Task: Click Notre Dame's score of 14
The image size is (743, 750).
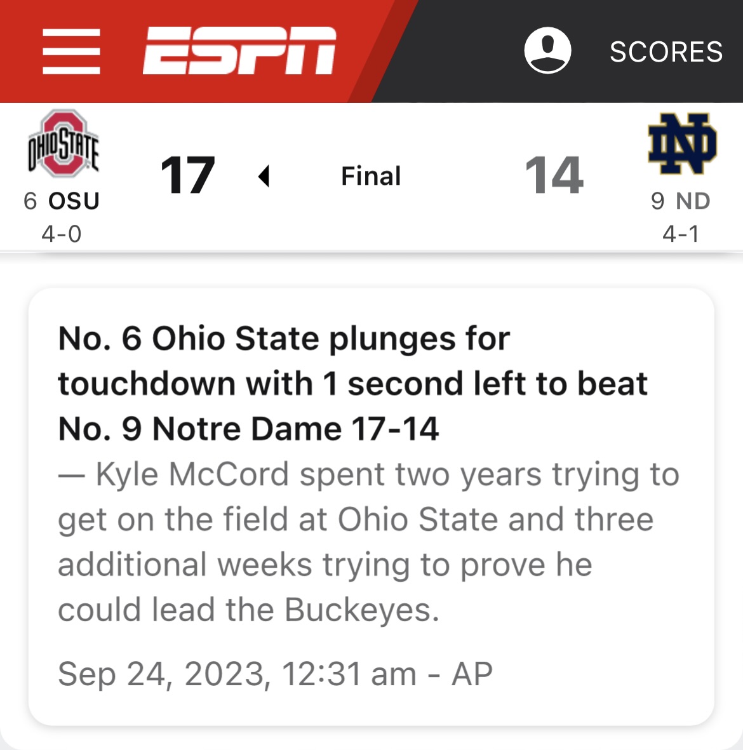Action: click(x=554, y=176)
